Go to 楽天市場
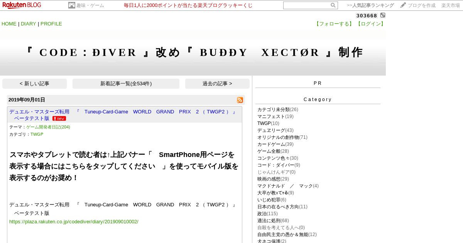Screen dimensions: 463x243 point(451,5)
